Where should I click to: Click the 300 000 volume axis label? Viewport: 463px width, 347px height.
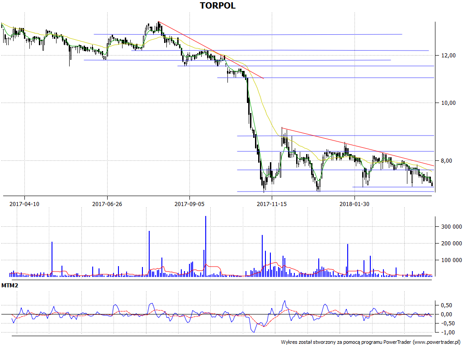point(452,227)
